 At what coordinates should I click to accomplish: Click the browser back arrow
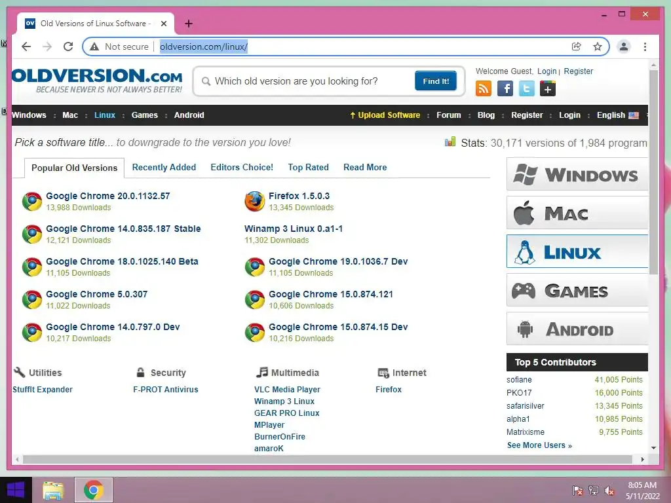[26, 47]
